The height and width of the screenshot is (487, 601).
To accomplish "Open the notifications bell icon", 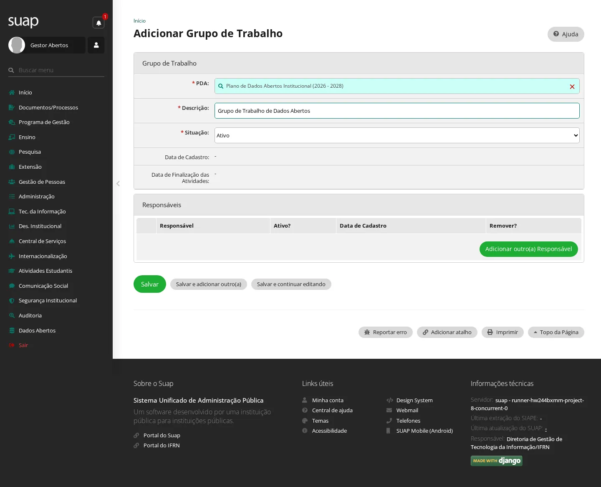I will tap(98, 23).
